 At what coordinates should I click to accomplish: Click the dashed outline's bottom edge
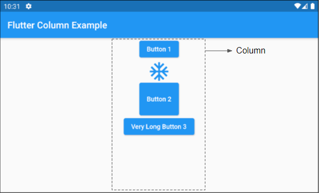pyautogui.click(x=158, y=190)
